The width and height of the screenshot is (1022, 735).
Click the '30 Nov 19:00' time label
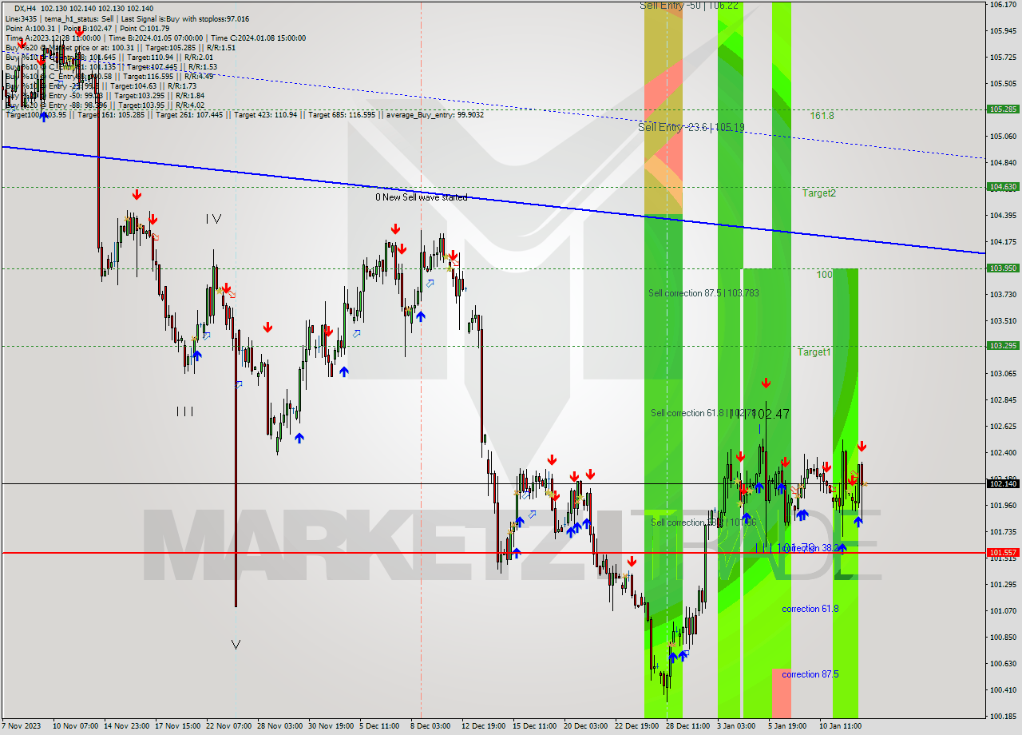(x=331, y=726)
